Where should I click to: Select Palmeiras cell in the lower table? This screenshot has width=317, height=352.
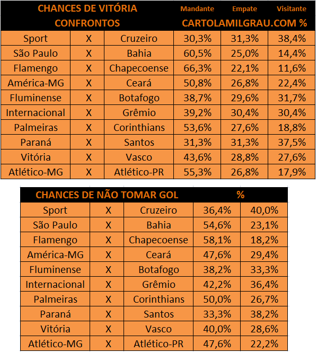(x=55, y=299)
